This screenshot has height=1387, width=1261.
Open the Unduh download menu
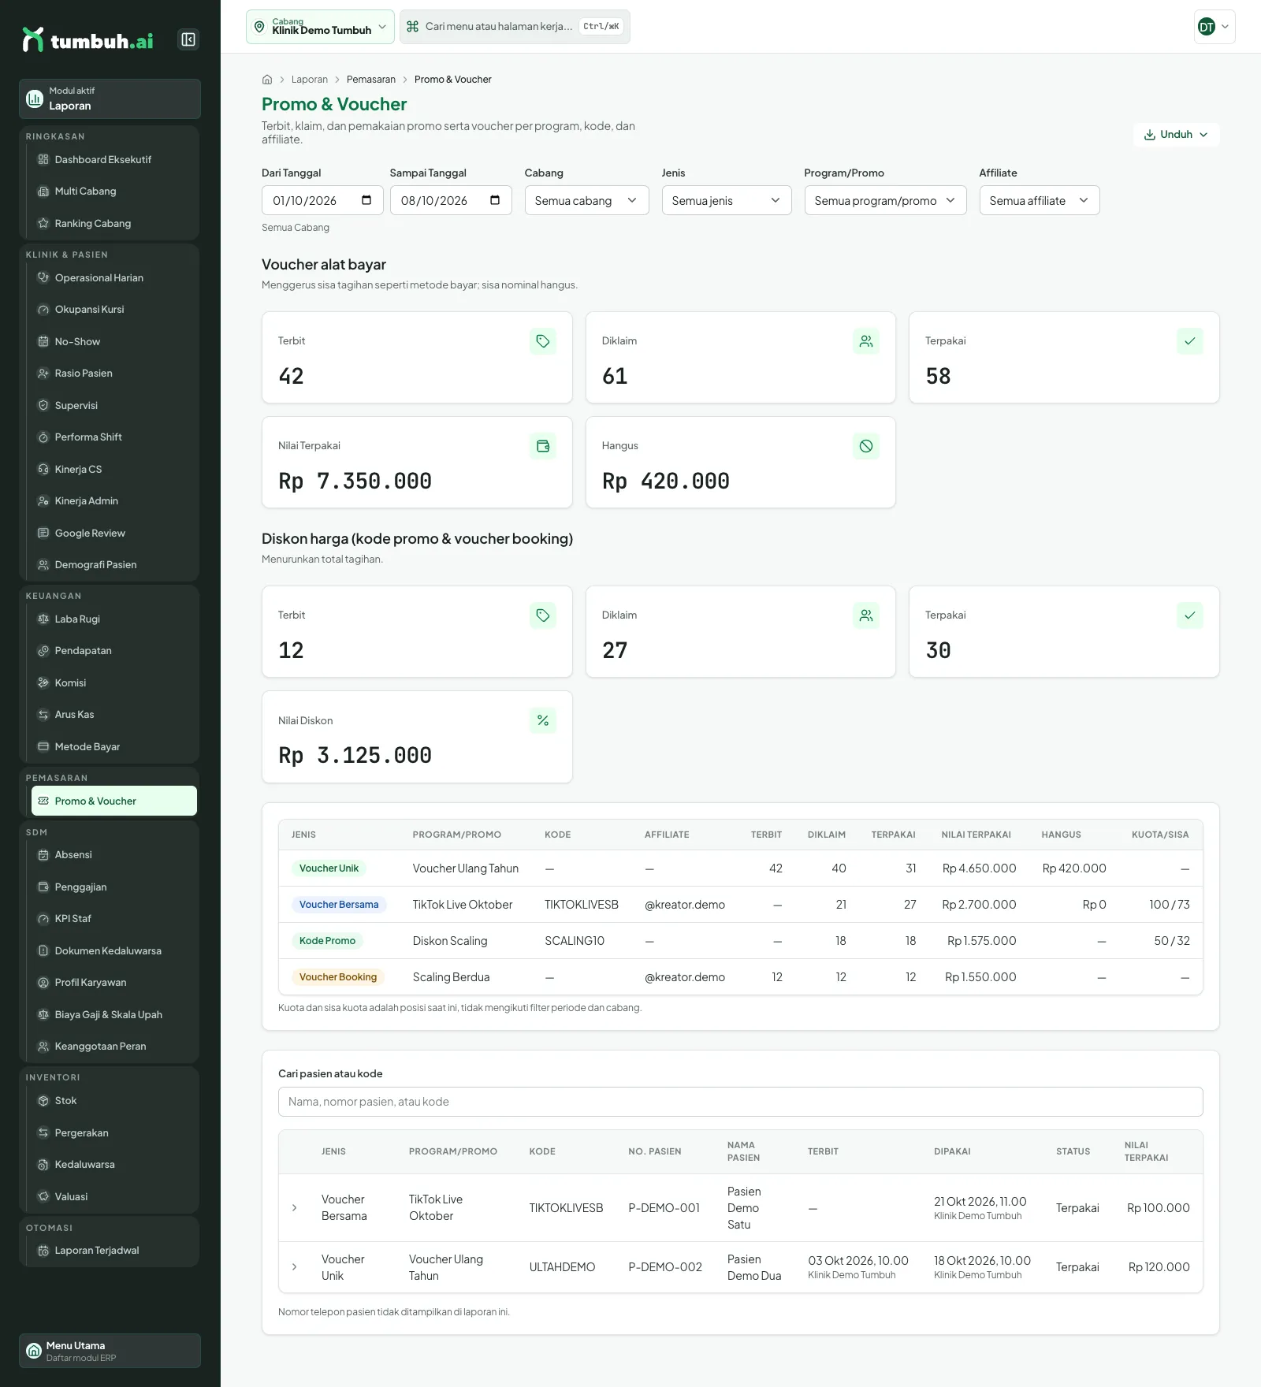(1176, 135)
